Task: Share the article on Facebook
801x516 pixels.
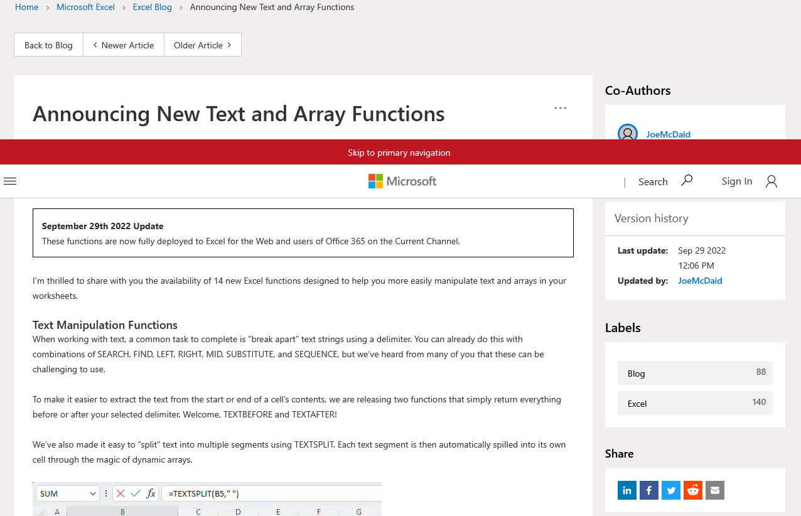Action: [x=649, y=490]
